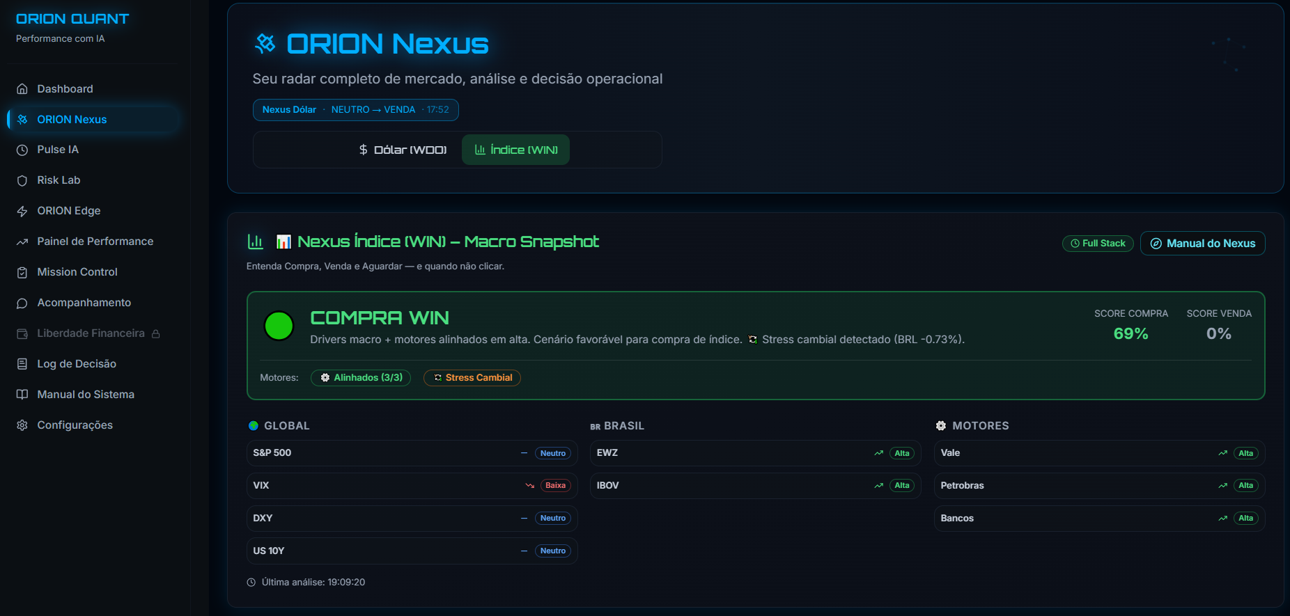
Task: Click the Log de Decisão document icon
Action: click(22, 364)
